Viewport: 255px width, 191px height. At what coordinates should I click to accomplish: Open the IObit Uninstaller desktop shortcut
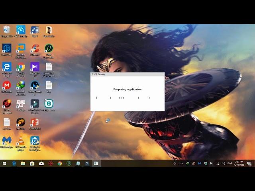pyautogui.click(x=49, y=51)
